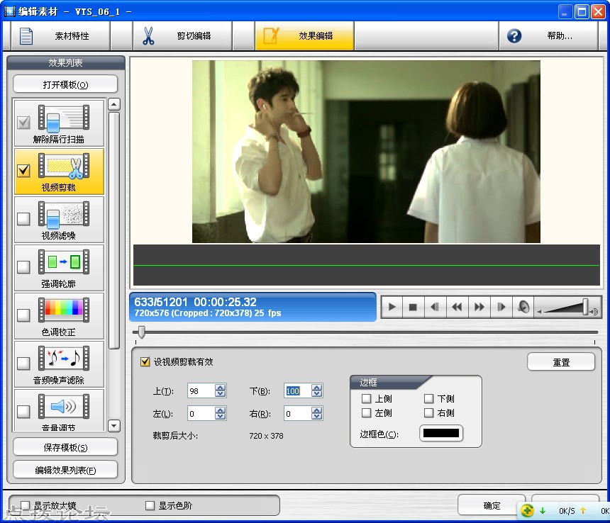Select the 音量调节 volume adjust effect icon
Viewport: 610px width, 523px height.
click(64, 407)
